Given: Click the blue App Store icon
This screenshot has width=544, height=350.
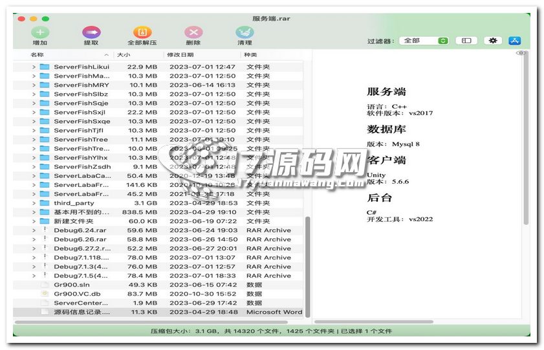Looking at the screenshot, I should coord(515,41).
